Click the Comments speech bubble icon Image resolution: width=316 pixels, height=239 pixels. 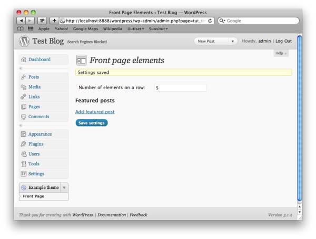(x=24, y=117)
